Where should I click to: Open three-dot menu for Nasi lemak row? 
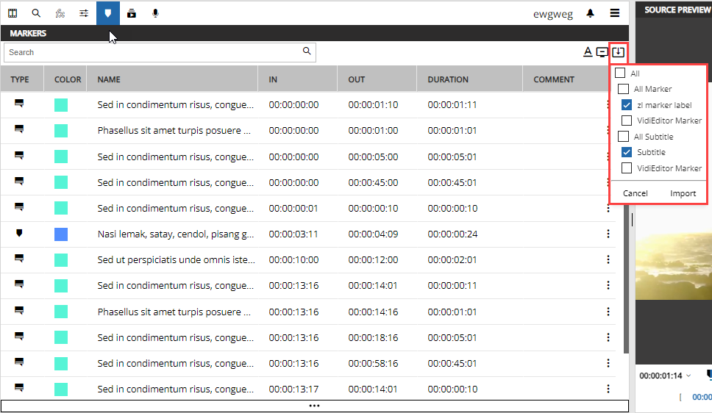coord(608,234)
